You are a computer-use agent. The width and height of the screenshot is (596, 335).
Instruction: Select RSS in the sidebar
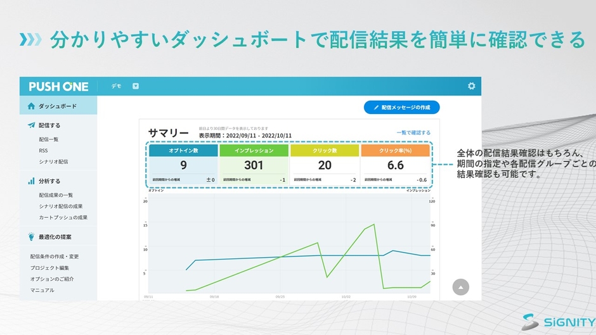point(43,151)
